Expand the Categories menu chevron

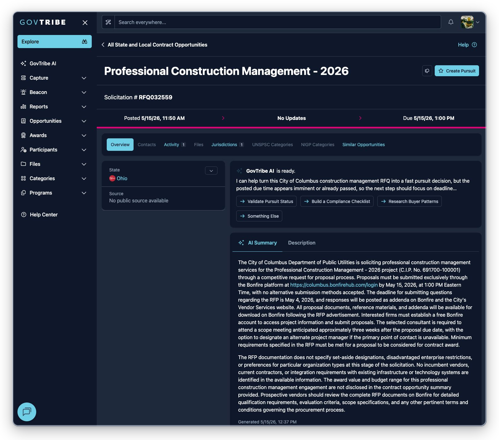click(x=84, y=178)
